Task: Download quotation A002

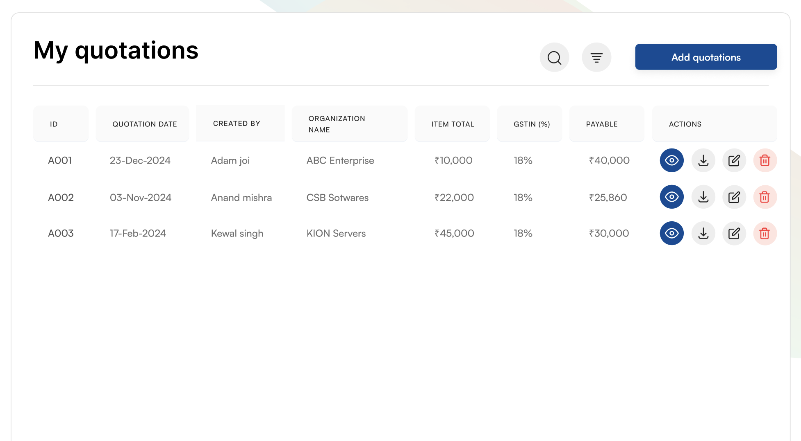Action: (x=703, y=197)
